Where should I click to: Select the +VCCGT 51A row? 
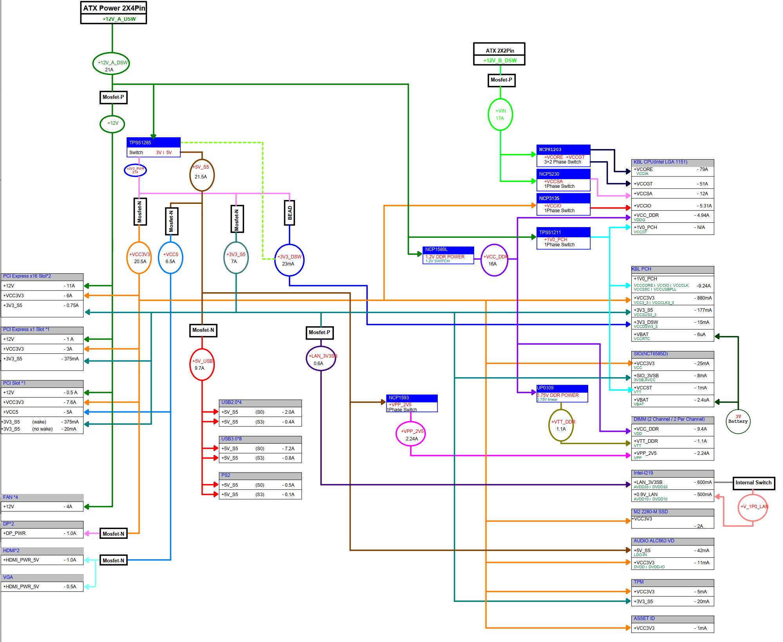672,184
